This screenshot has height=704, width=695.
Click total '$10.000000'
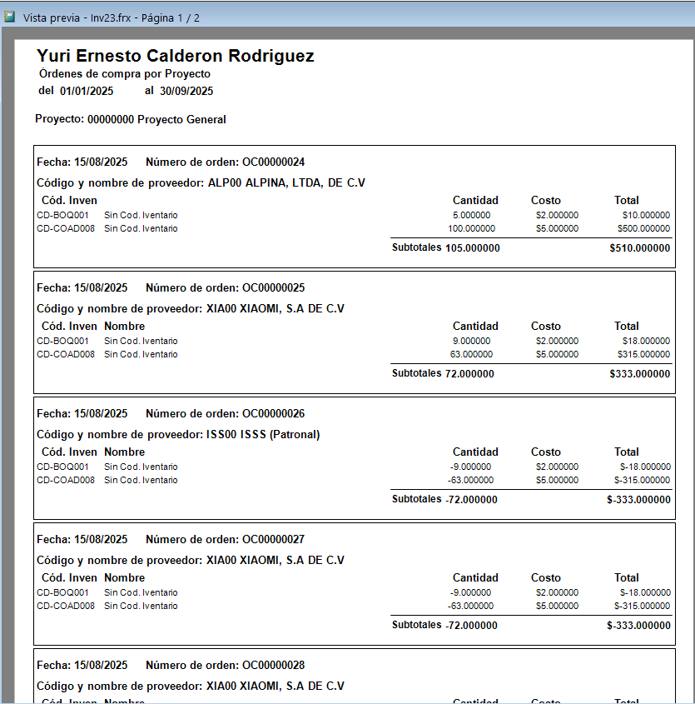tap(646, 215)
